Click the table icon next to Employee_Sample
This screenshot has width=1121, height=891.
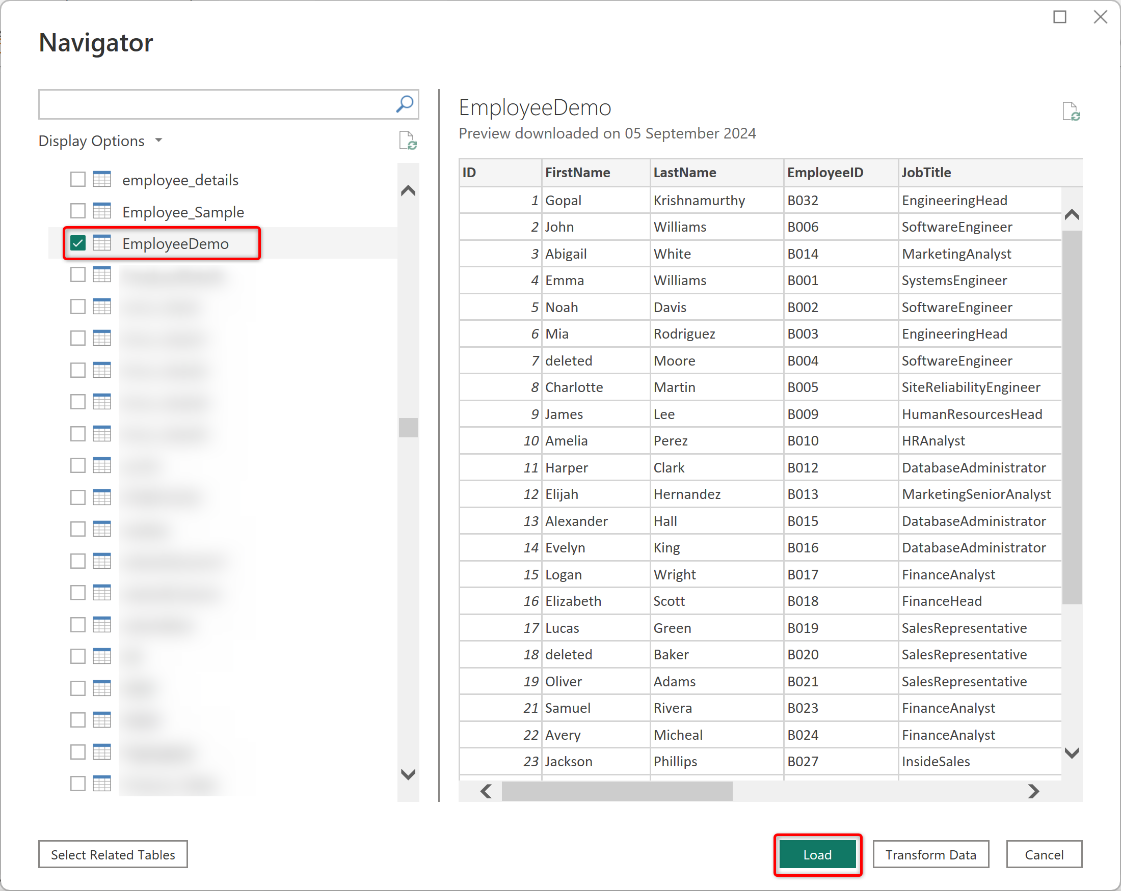(102, 211)
